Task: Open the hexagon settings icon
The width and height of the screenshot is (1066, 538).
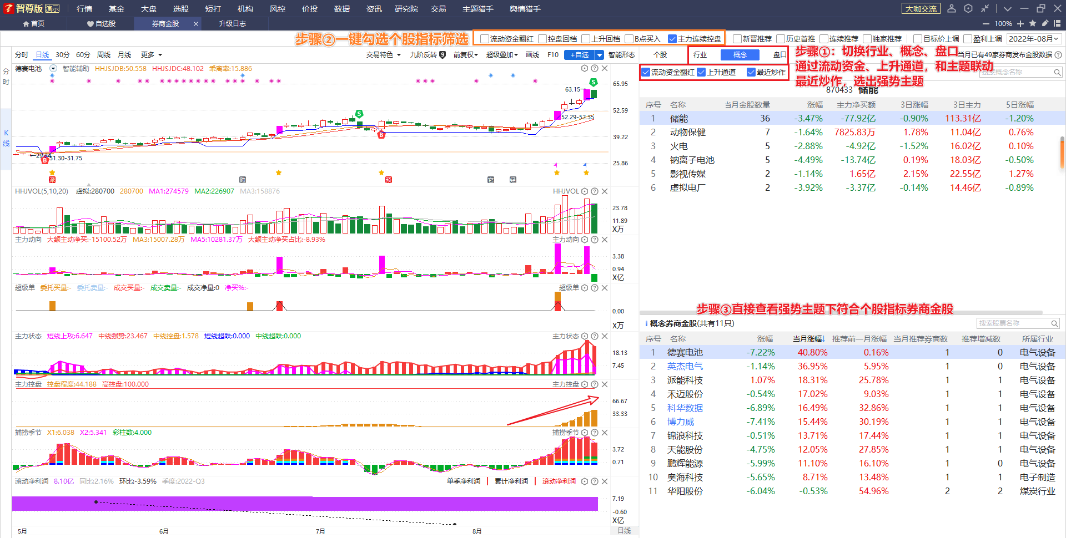Action: [968, 8]
